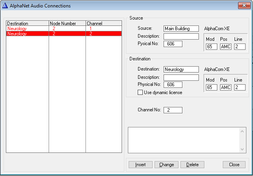Image resolution: width=253 pixels, height=176 pixels.
Task: Click the Source Pos field showing AMC
Action: (x=226, y=47)
